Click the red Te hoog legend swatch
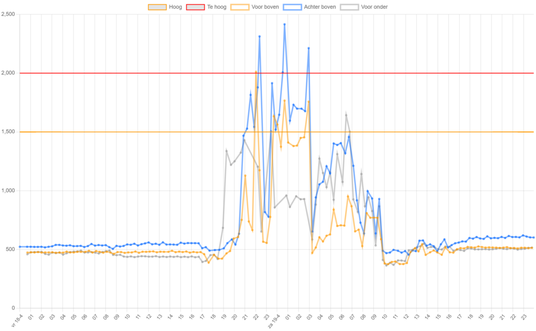Screen dimensions: 536x331 click(x=195, y=7)
